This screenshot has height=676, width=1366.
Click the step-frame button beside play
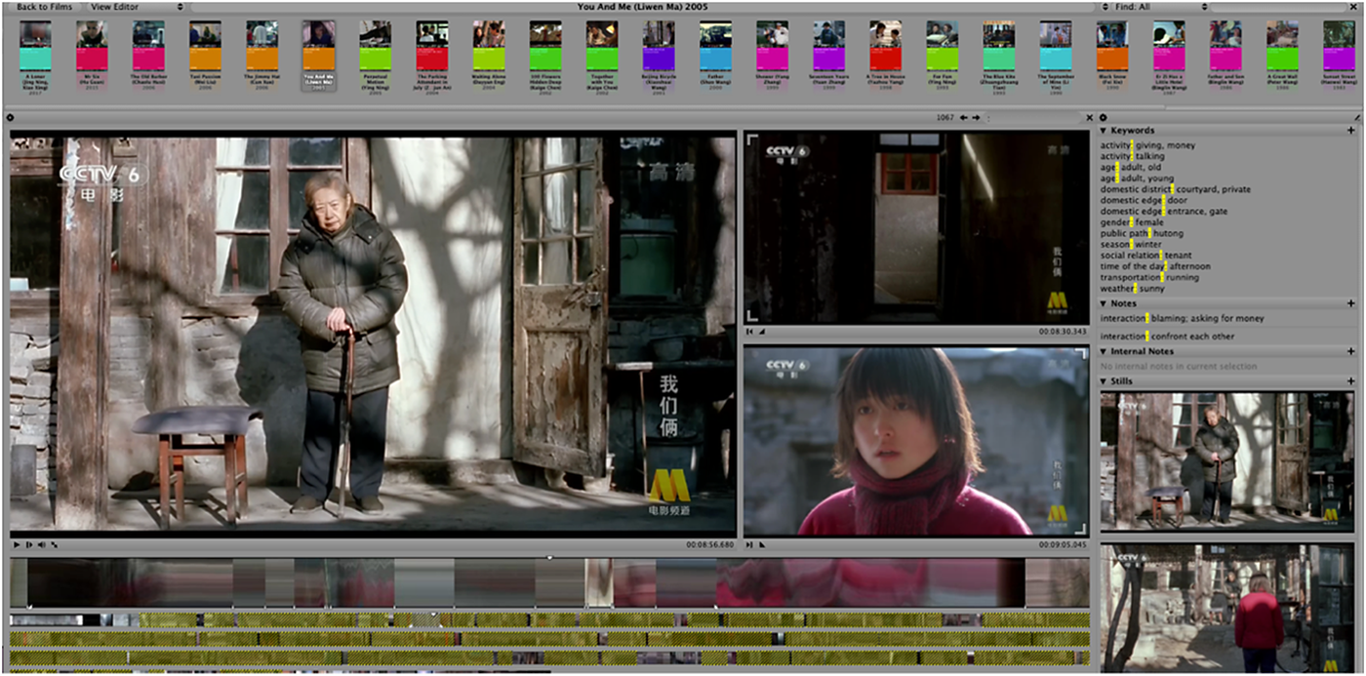(x=29, y=544)
